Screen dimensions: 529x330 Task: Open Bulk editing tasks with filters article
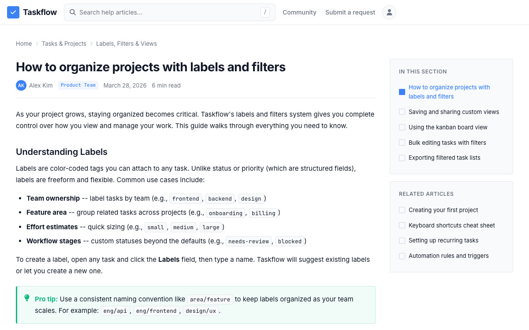pos(447,143)
